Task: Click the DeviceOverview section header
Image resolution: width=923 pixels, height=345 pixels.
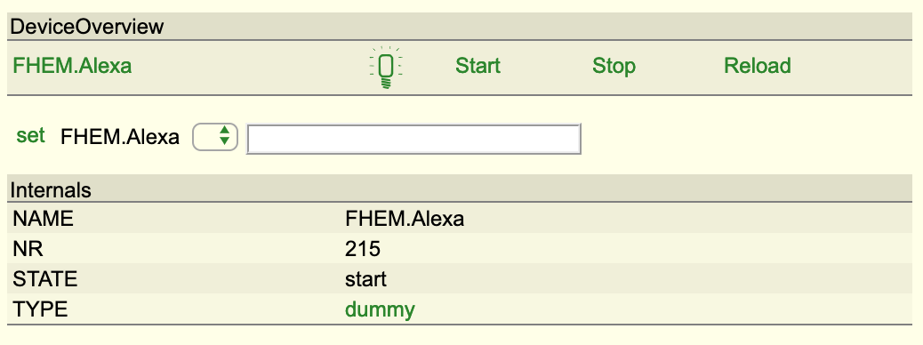Action: (87, 27)
